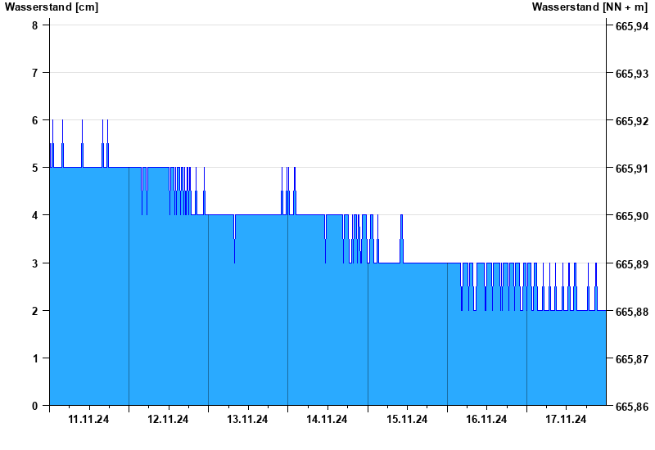Click the 'Wasserstand [NN + m]' axis title

[x=589, y=7]
